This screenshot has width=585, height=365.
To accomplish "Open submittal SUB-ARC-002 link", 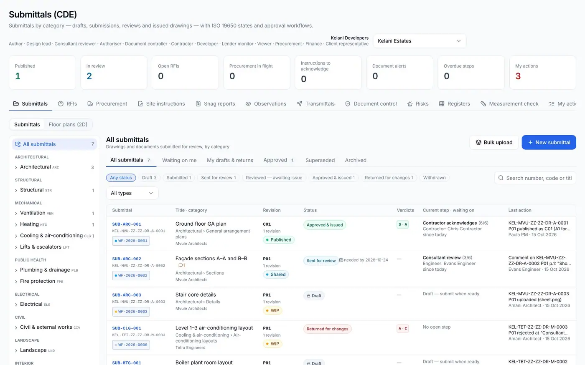I will 127,259.
